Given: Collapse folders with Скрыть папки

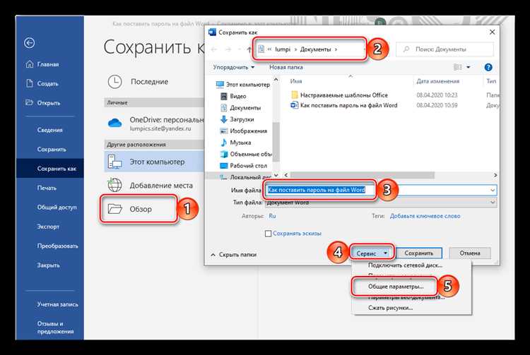Looking at the screenshot, I should coord(234,255).
